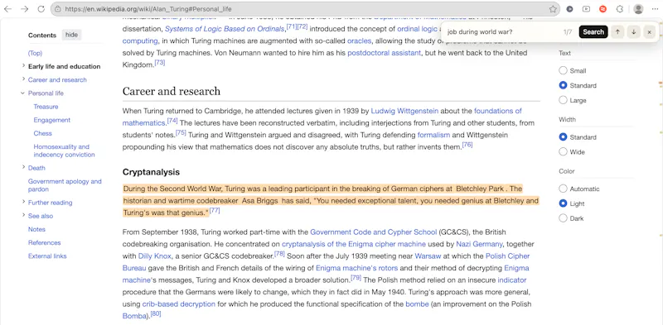Open the formalism link
Viewport: 663px width, 325px height.
click(433, 135)
